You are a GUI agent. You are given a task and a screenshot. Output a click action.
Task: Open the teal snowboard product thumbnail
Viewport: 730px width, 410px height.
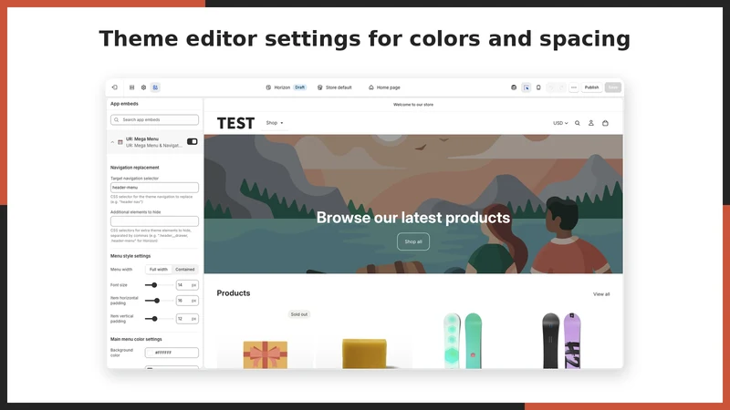pyautogui.click(x=463, y=341)
